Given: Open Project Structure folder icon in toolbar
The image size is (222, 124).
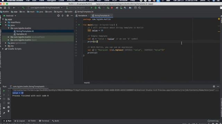Looking at the screenshot, I should [x=130, y=8].
